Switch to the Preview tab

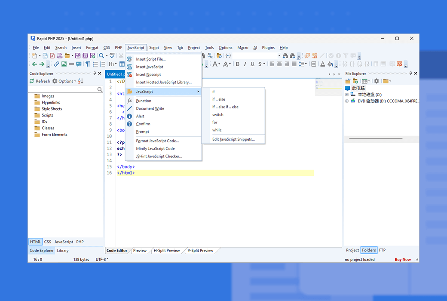click(x=140, y=251)
